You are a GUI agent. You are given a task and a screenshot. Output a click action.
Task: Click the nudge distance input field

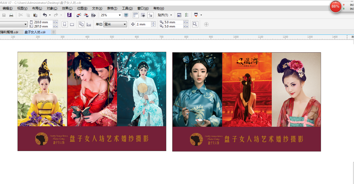(143, 24)
